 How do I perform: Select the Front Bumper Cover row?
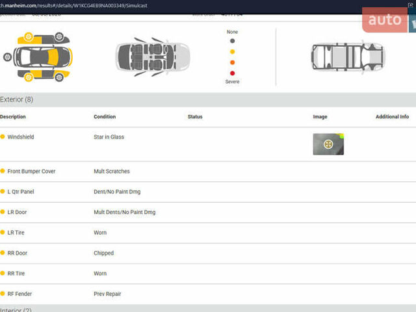[x=31, y=172]
